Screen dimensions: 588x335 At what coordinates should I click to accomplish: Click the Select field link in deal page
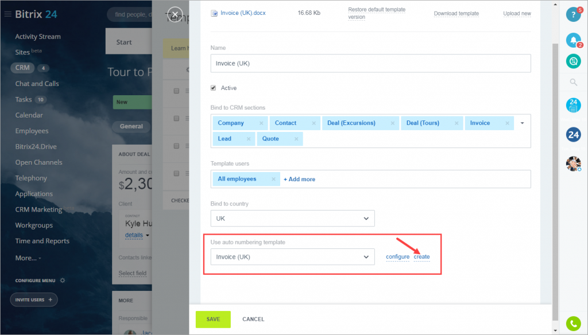tap(133, 274)
